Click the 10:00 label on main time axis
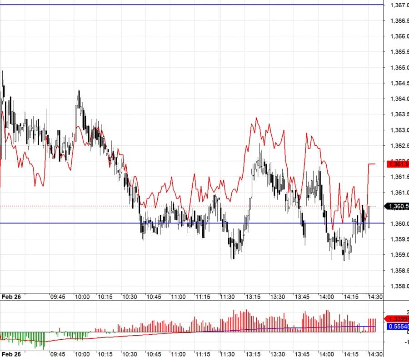409x357 pixels. pos(82,297)
